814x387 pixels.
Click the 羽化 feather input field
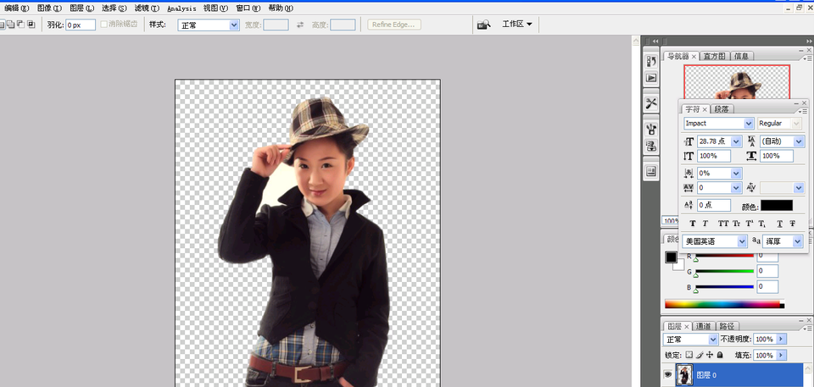[x=81, y=25]
